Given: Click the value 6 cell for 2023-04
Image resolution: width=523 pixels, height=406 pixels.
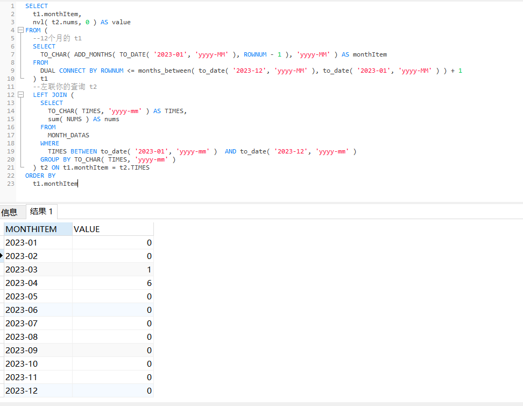Looking at the screenshot, I should pos(112,283).
